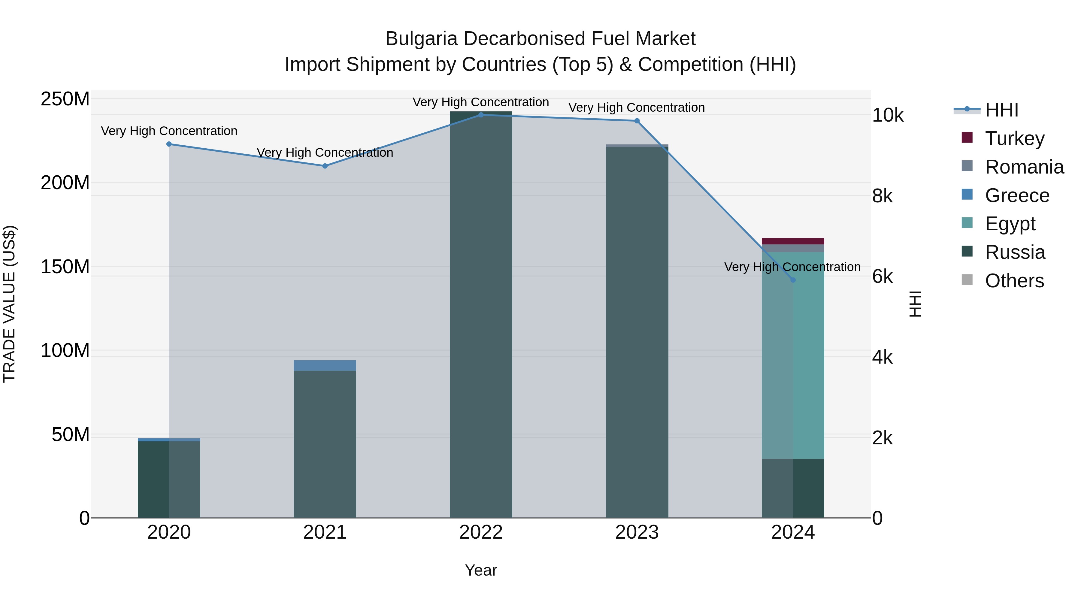The width and height of the screenshot is (1081, 608).
Task: Click 2020 Very High Concentration annotation
Action: 169,131
